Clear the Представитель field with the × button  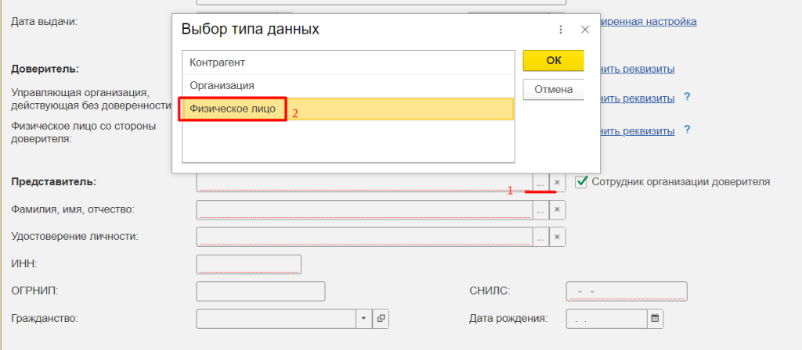click(557, 182)
